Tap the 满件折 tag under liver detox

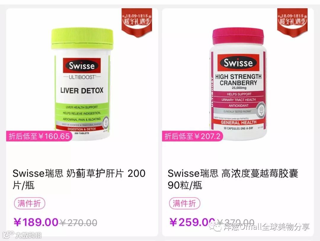[x=29, y=203]
